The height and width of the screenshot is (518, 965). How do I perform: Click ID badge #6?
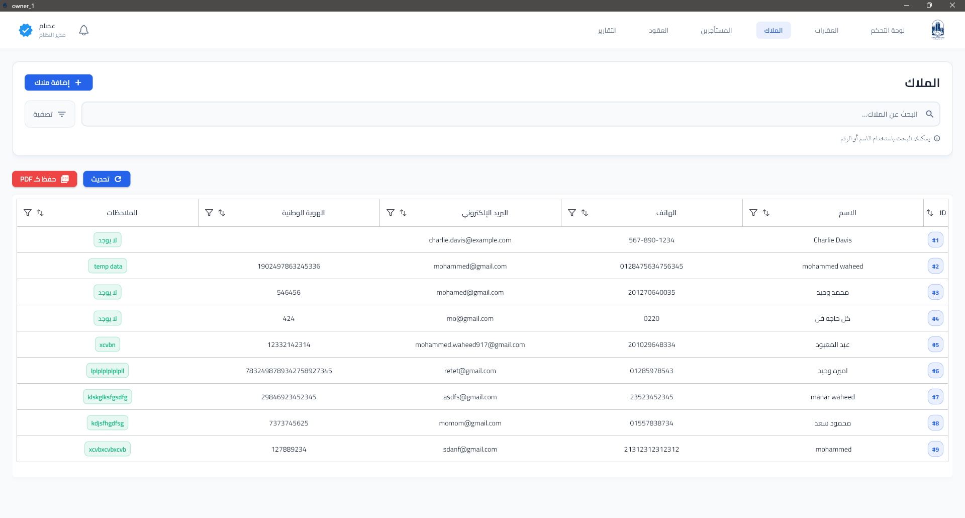(x=935, y=371)
